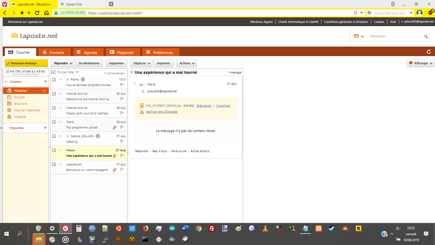Check the Please verify your email address message
The width and height of the screenshot is (435, 245).
[x=54, y=108]
